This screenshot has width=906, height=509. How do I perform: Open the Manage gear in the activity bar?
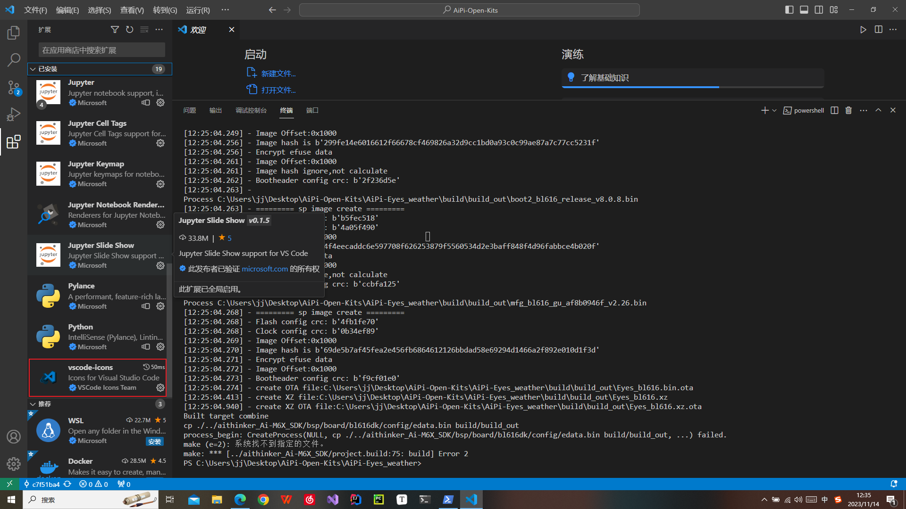(x=14, y=464)
